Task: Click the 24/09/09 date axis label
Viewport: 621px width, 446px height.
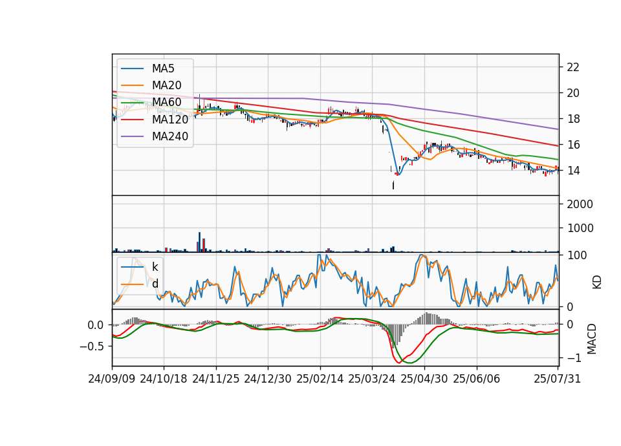Action: (x=112, y=379)
